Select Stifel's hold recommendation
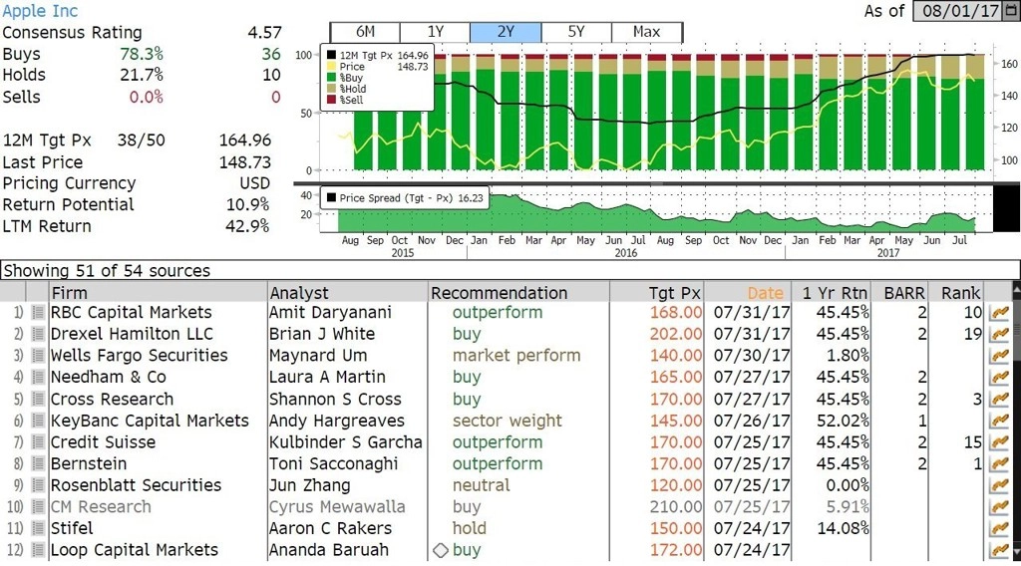 [x=470, y=527]
